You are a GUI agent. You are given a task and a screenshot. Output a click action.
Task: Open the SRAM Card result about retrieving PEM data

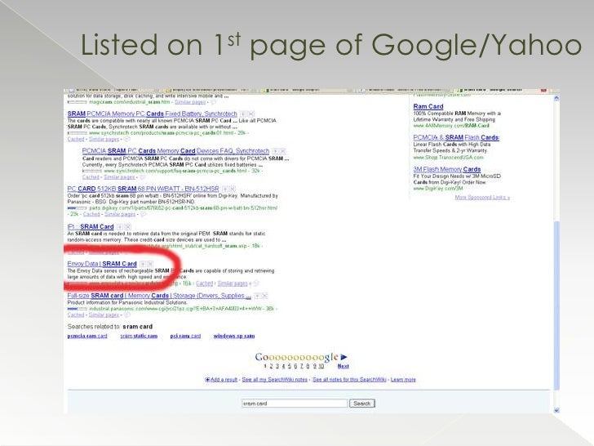pyautogui.click(x=91, y=227)
